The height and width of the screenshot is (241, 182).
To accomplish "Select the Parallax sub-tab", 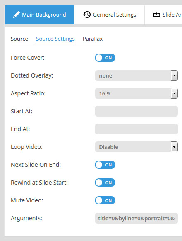I will click(x=93, y=39).
